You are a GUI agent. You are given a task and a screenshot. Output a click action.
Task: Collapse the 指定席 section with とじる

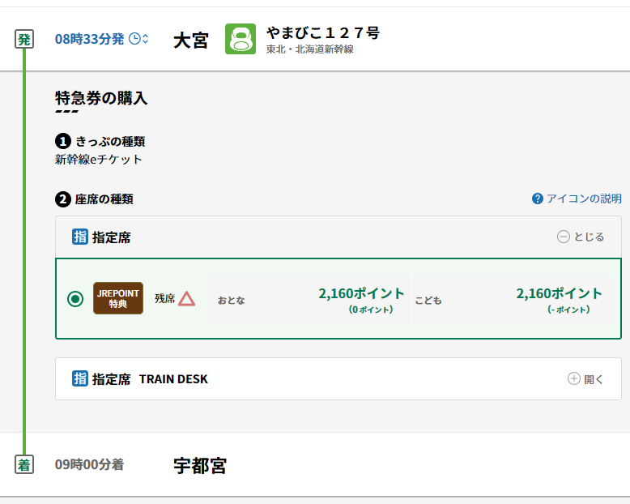click(581, 237)
